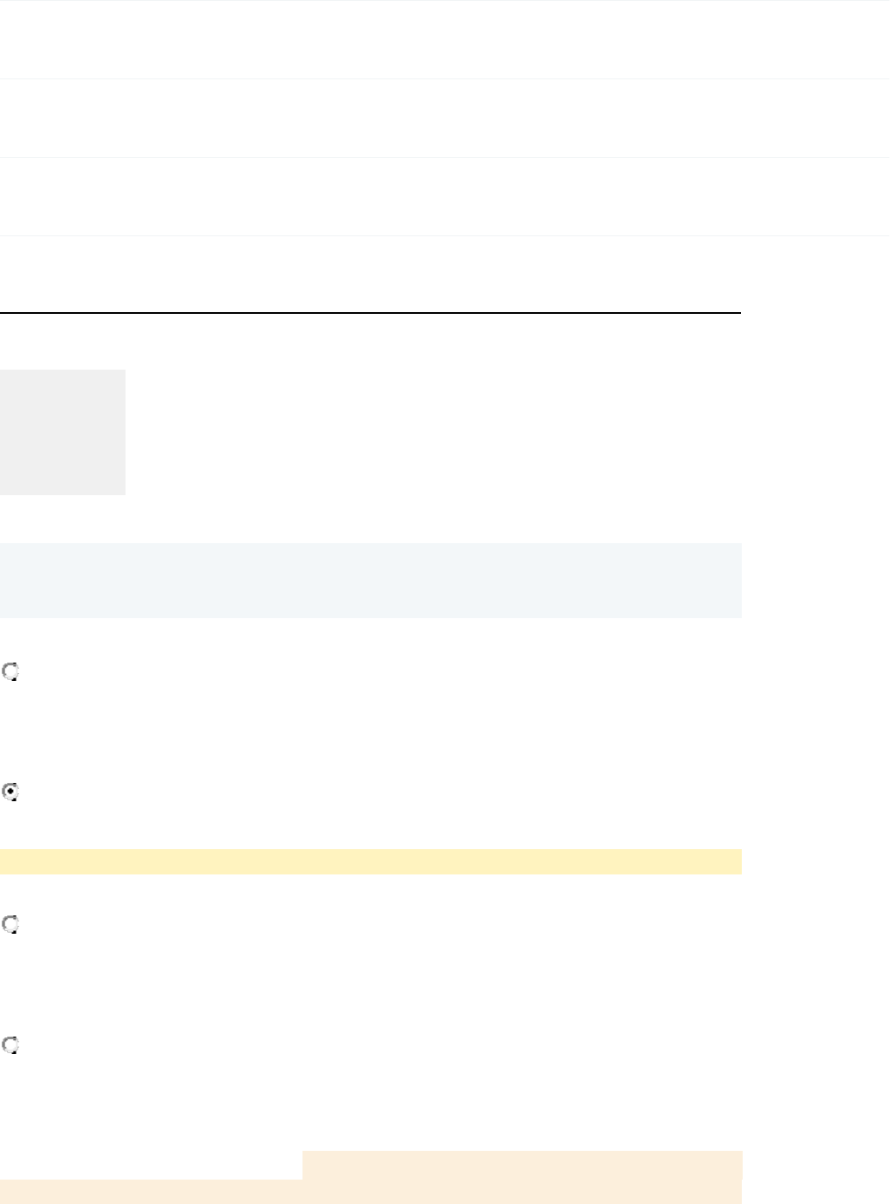Click the second blank row from top

[x=445, y=118]
